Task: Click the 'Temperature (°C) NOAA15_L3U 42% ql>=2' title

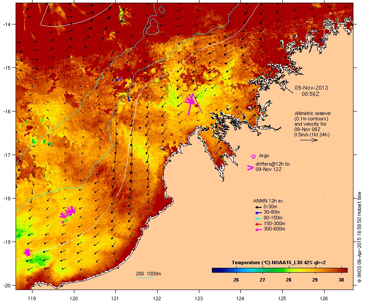Action: pyautogui.click(x=279, y=262)
